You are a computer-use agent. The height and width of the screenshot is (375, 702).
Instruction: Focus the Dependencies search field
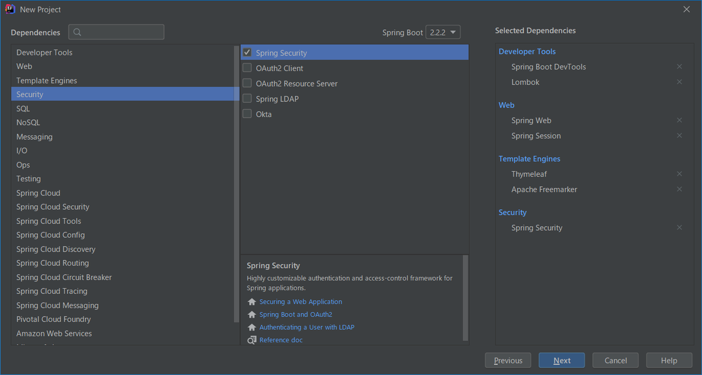pyautogui.click(x=116, y=32)
